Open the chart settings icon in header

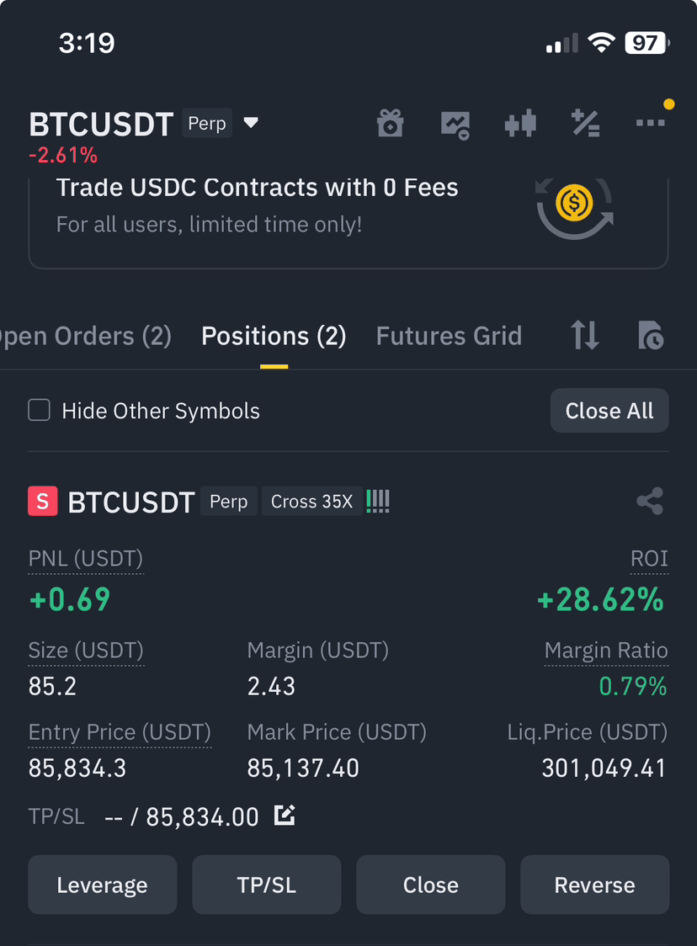(x=455, y=125)
